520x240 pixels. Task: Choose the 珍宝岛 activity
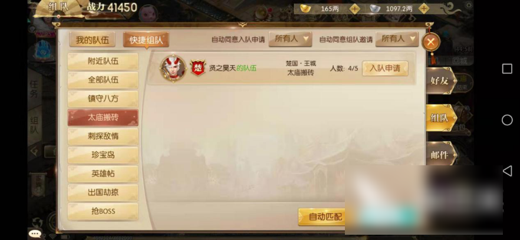(103, 155)
